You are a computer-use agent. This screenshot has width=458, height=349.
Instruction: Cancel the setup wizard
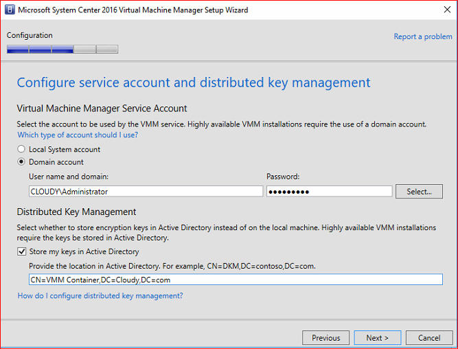click(429, 337)
